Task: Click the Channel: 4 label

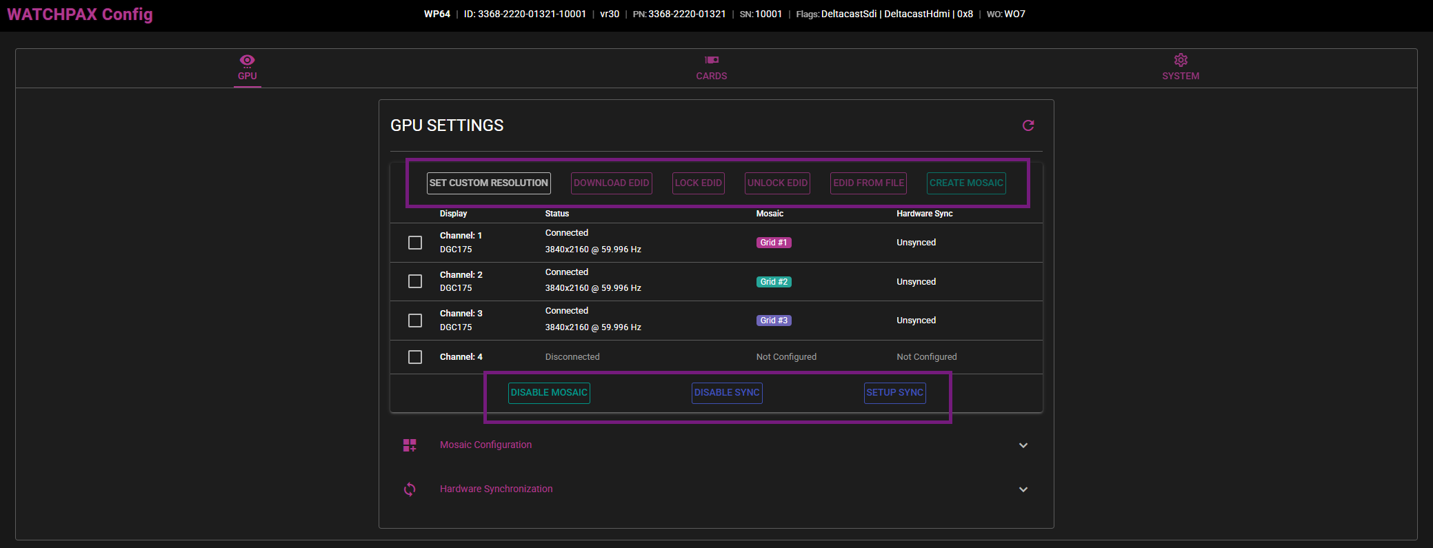Action: click(x=461, y=357)
